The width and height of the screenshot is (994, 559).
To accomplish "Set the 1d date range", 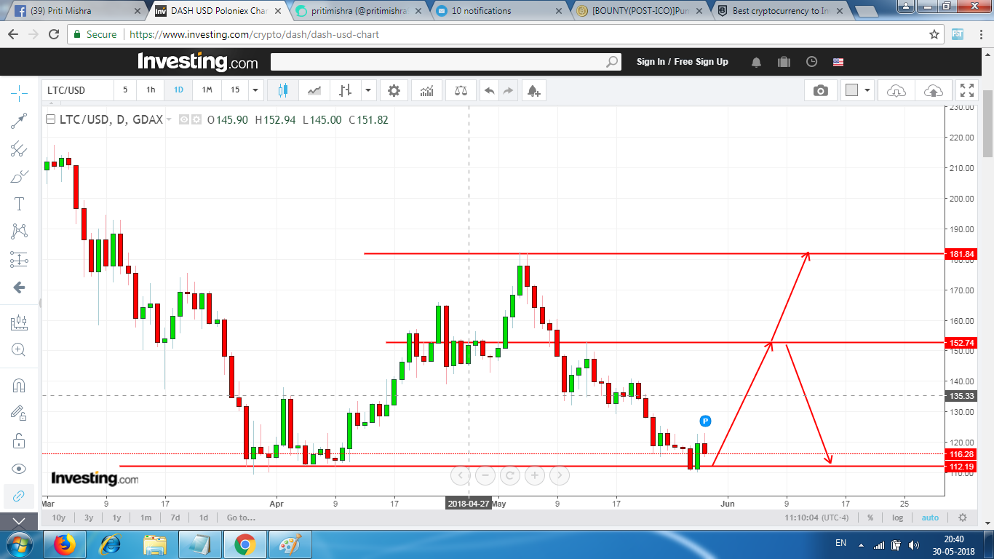I will coord(204,518).
